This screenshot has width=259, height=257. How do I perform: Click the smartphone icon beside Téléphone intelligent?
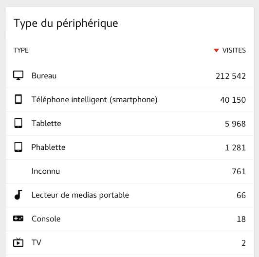click(x=18, y=99)
